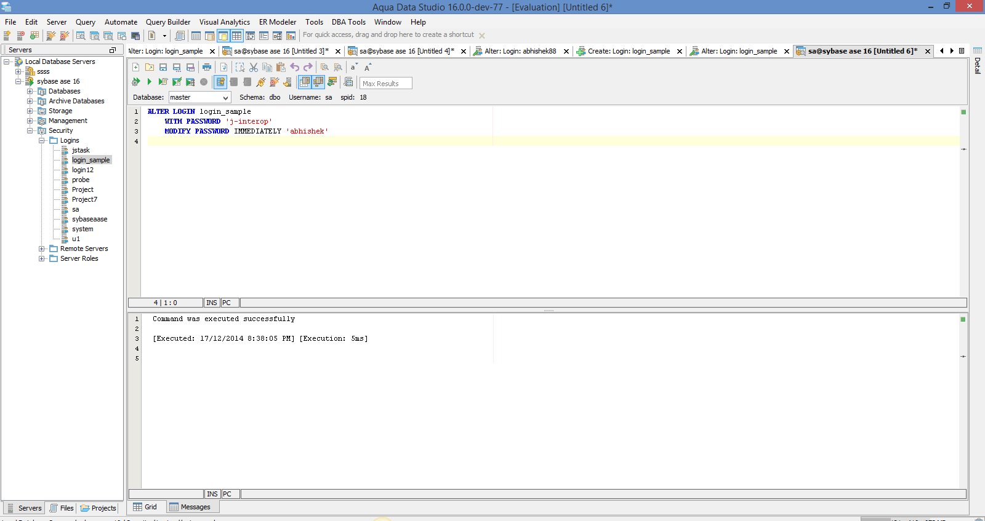
Task: Open the chart icon in the main toolbar
Action: [291, 36]
